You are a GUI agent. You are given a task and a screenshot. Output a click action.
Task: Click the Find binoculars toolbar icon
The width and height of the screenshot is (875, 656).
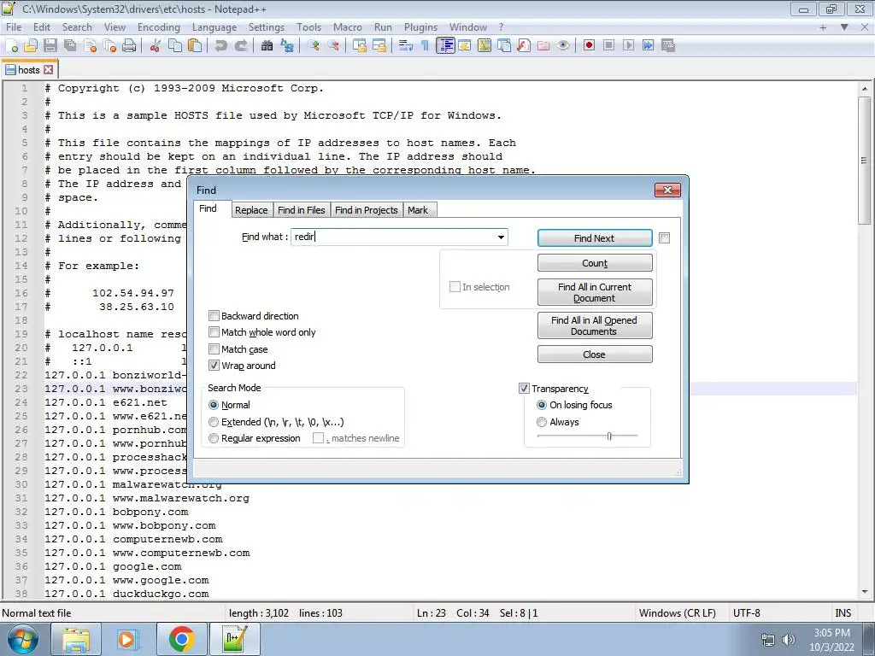[267, 46]
